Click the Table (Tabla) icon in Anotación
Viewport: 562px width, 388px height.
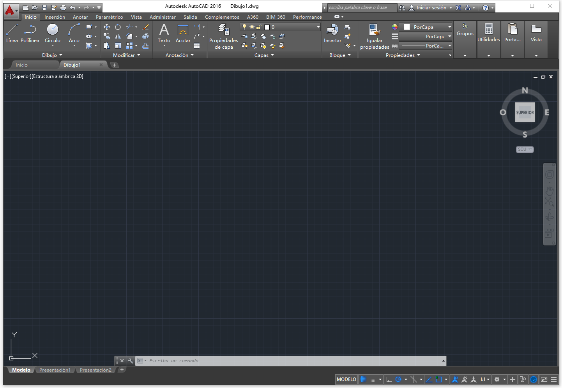coord(197,46)
